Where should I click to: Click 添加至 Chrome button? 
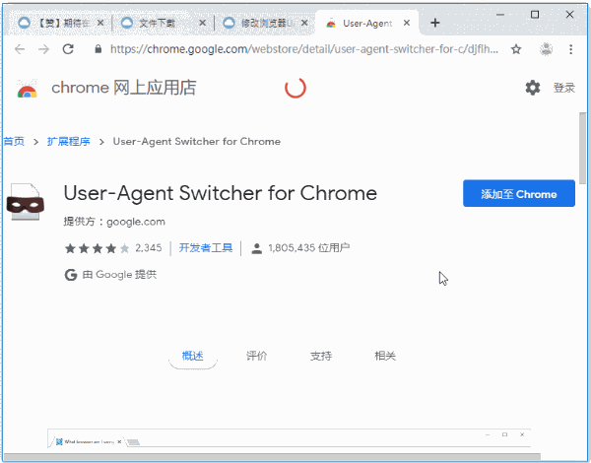(519, 193)
